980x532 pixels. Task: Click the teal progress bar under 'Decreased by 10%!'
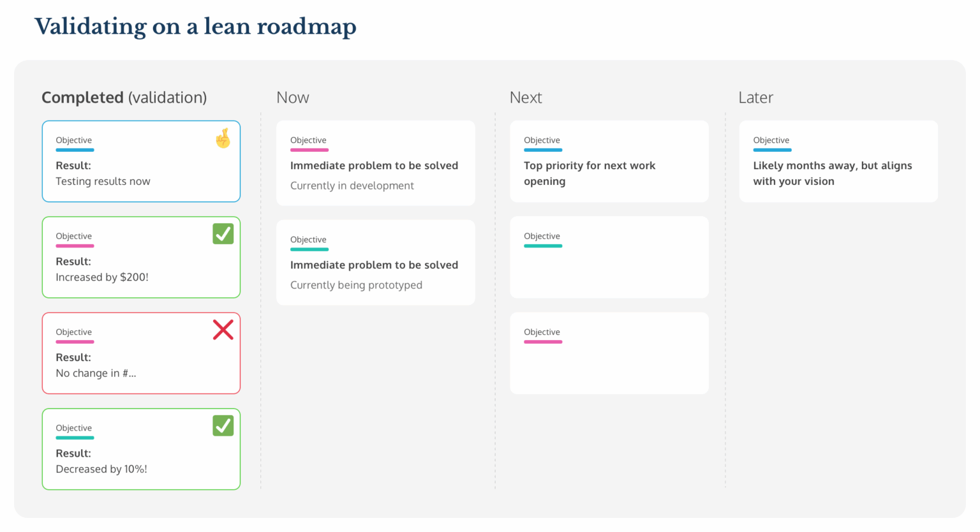coord(74,438)
